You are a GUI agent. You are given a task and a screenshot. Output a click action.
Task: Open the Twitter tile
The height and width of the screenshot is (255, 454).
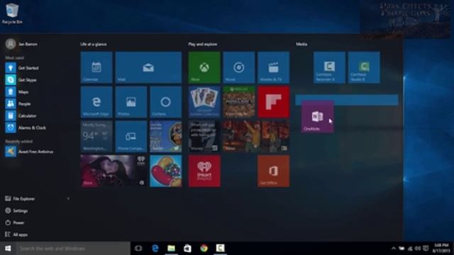[x=165, y=137]
